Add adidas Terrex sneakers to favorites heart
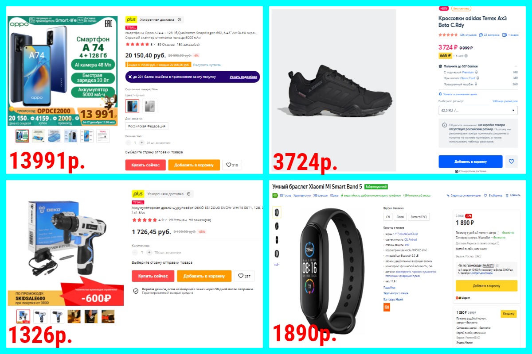Screen dimensions: 532x354 (511, 162)
